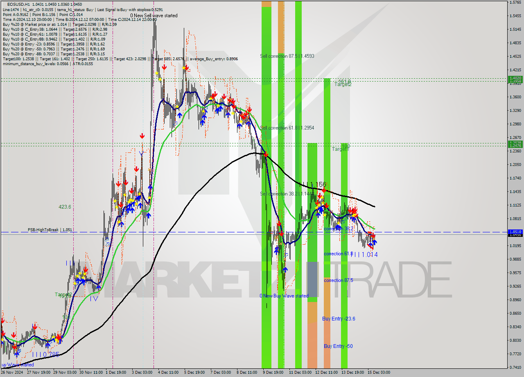Viewport: 524px width, 377px height.
Task: Click the '| | | 1.156' peak label
Action: click(312, 185)
